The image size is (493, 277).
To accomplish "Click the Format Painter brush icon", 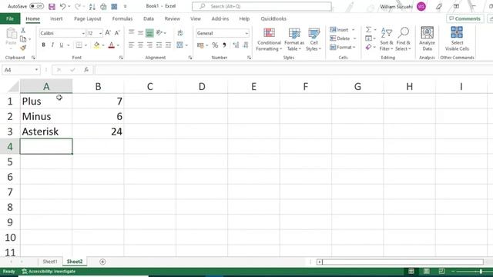I will click(23, 48).
